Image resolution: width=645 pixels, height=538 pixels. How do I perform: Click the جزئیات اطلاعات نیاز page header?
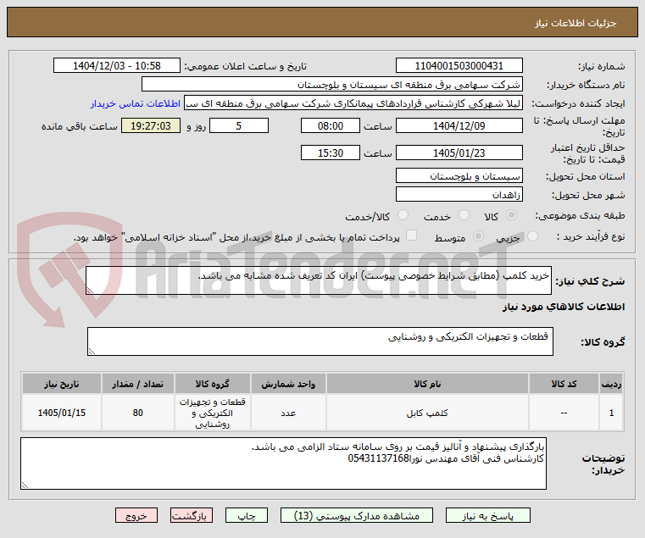[575, 23]
